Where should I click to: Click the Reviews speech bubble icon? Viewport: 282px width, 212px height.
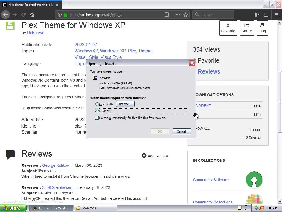point(10,155)
